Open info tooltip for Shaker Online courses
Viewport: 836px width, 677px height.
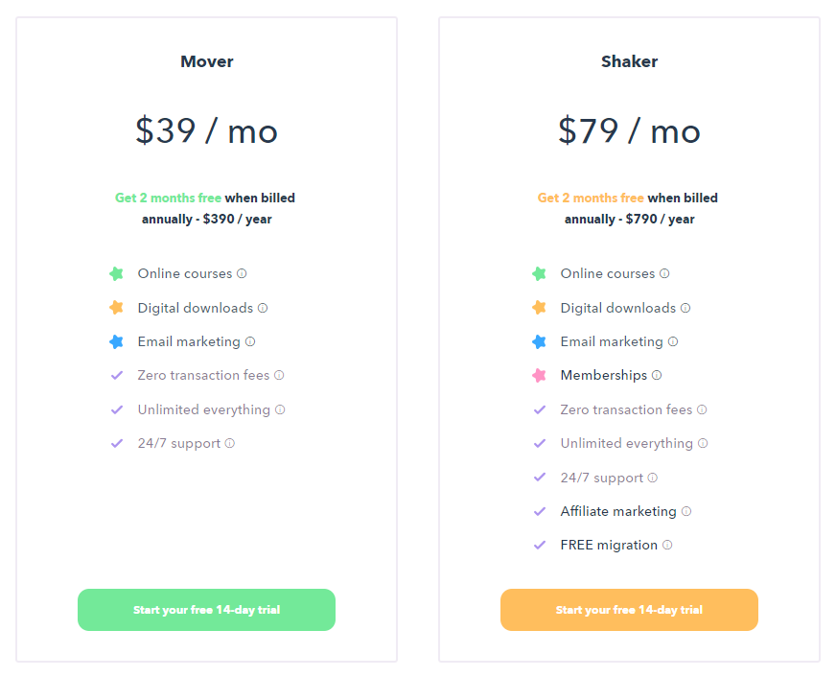pos(664,273)
